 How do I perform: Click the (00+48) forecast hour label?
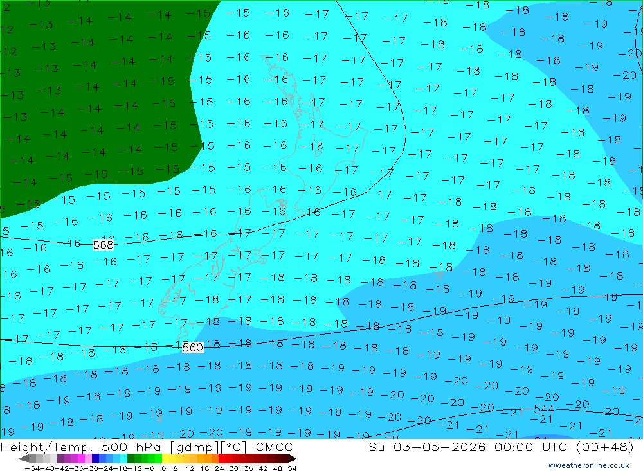pos(605,447)
